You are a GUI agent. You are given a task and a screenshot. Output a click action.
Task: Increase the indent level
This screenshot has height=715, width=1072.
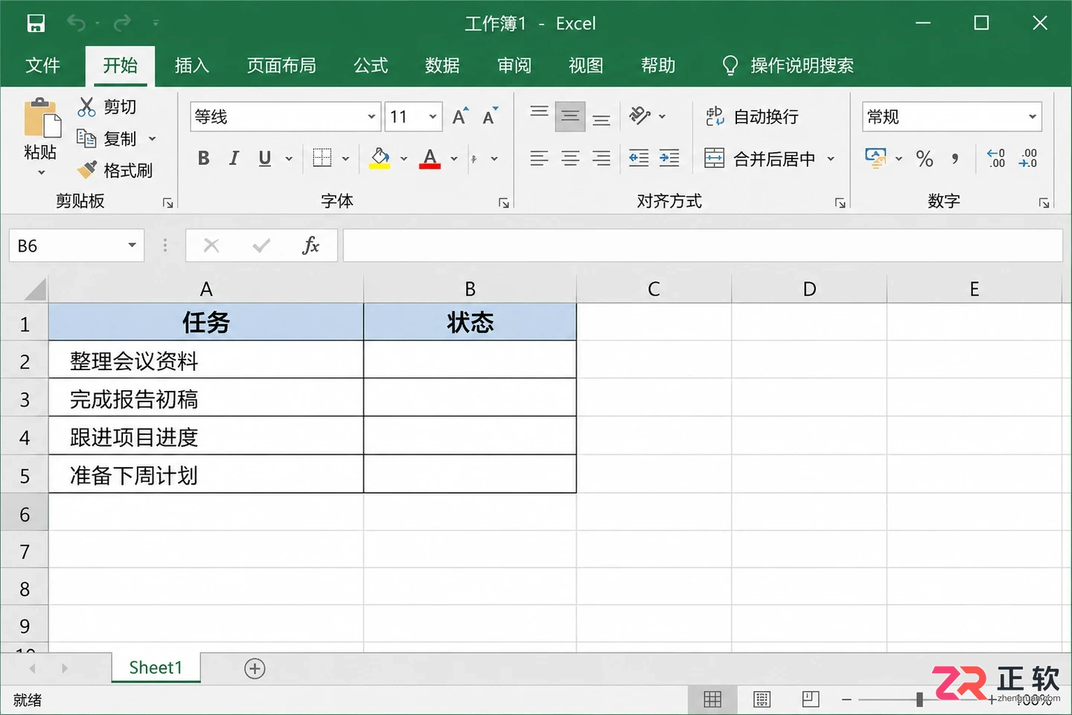pyautogui.click(x=669, y=158)
